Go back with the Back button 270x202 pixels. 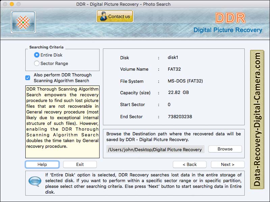coord(190,164)
